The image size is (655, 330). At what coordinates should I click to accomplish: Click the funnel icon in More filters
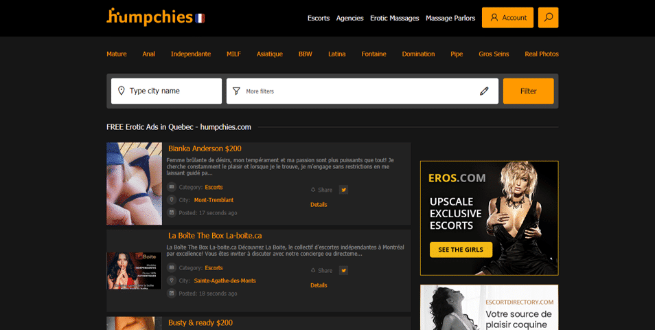[x=236, y=91]
